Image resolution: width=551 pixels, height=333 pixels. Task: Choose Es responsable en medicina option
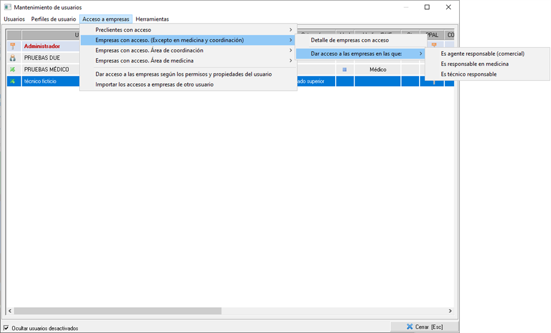point(474,64)
